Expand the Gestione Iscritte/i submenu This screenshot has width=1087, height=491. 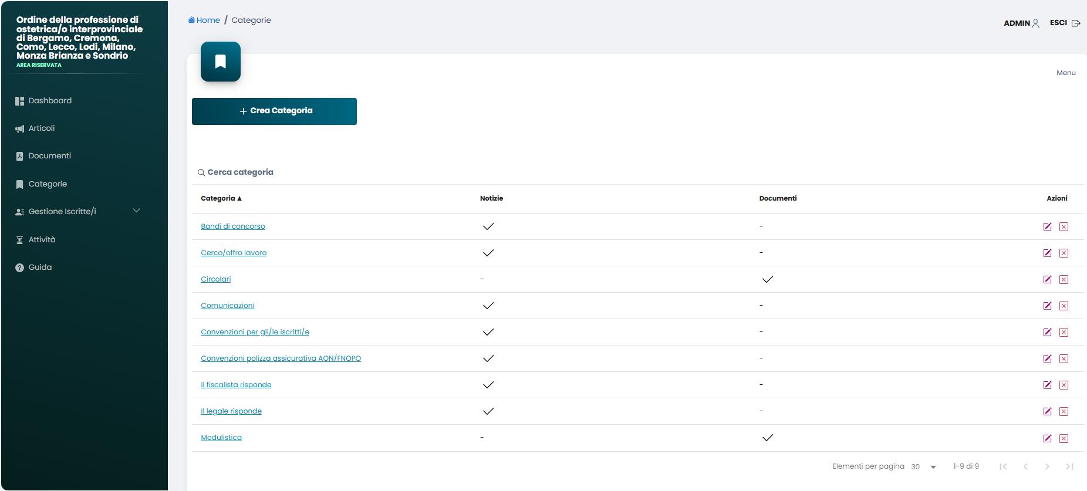point(136,211)
